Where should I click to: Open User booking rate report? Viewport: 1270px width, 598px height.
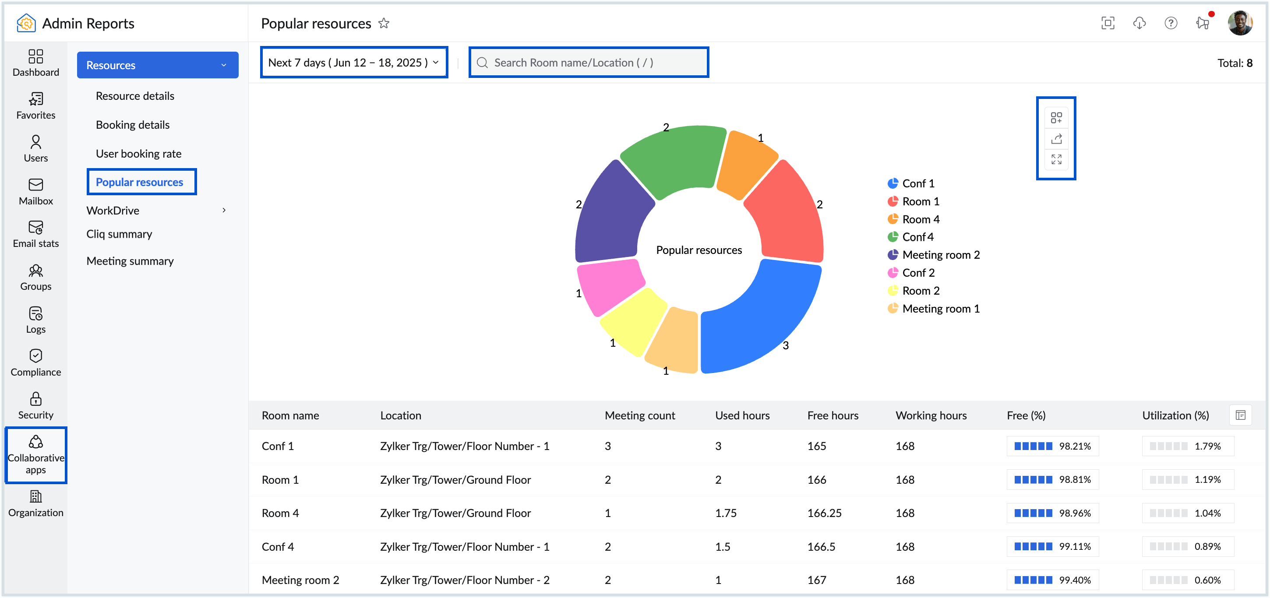(138, 153)
